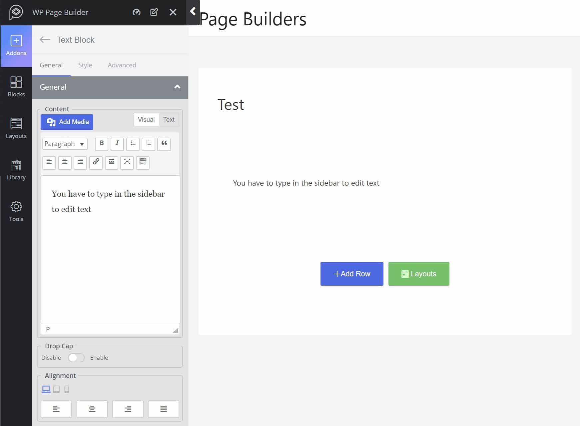This screenshot has width=580, height=426.
Task: Click the Bold formatting icon
Action: coord(102,144)
